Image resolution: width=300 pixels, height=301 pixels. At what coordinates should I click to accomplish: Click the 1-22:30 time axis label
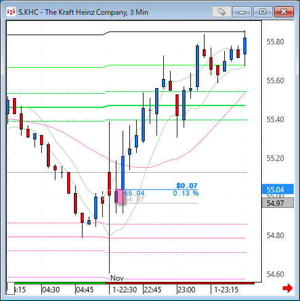tap(124, 290)
